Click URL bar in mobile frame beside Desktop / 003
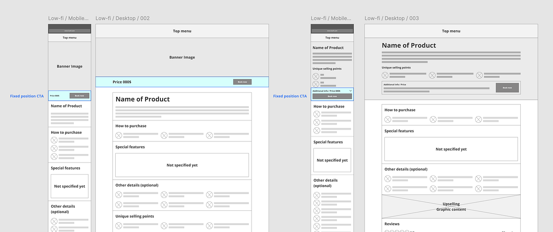The image size is (553, 232). click(332, 31)
